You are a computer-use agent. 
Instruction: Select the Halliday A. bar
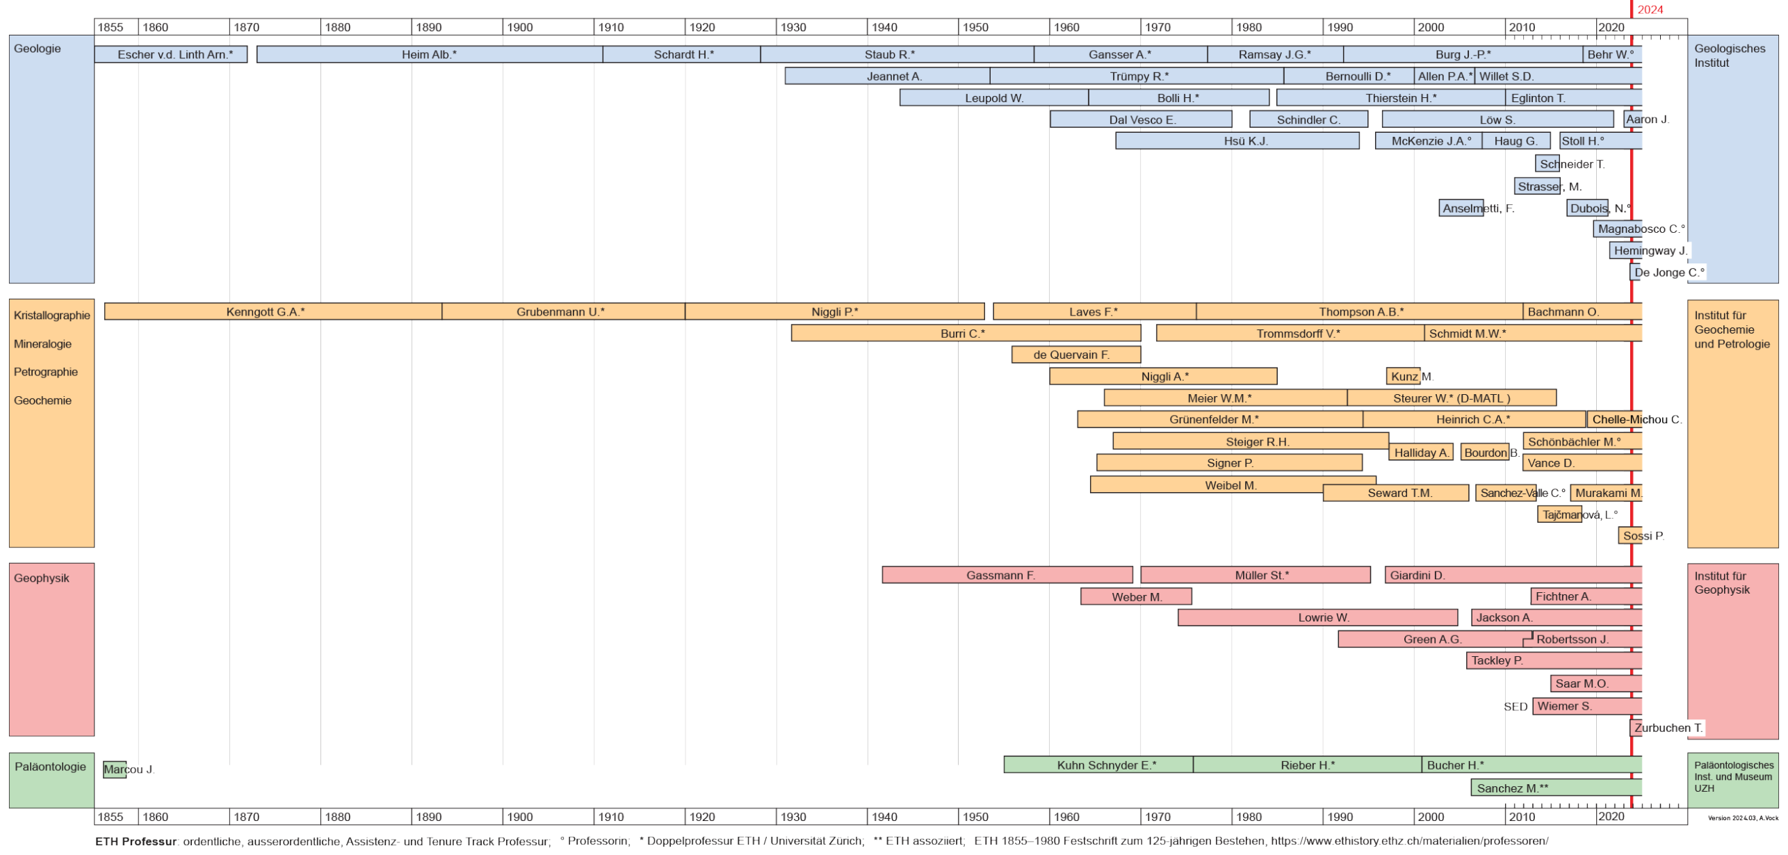(1421, 453)
